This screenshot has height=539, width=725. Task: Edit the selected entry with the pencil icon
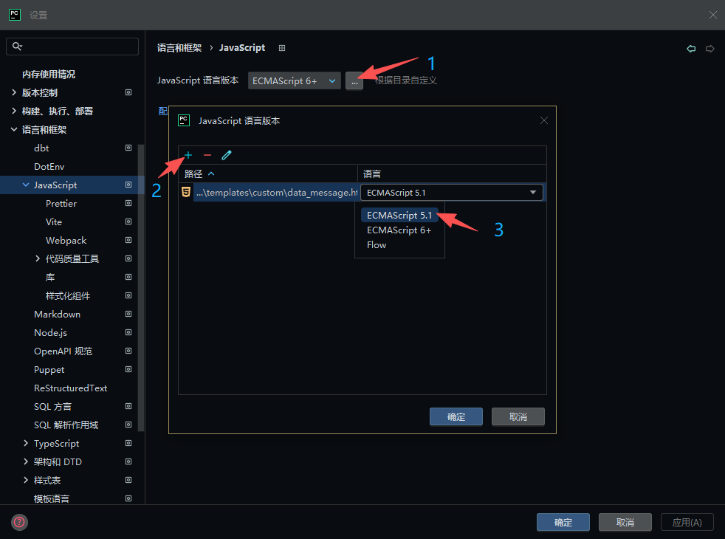click(228, 155)
